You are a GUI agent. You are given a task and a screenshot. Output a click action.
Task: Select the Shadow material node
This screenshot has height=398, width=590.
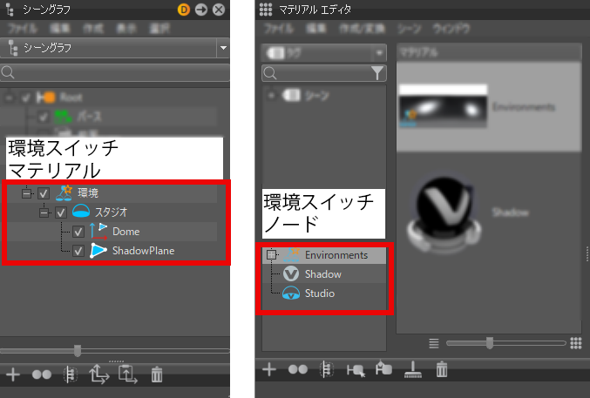(x=322, y=273)
